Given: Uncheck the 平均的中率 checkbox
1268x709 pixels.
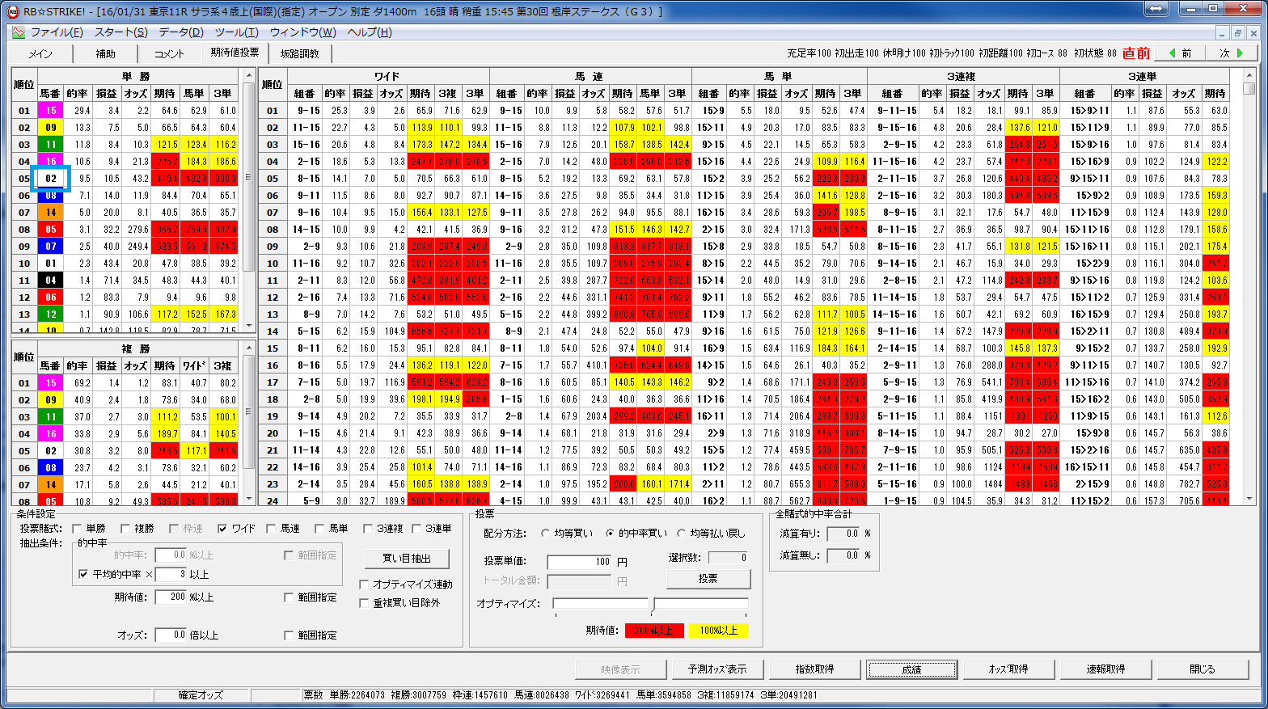Looking at the screenshot, I should pos(83,574).
